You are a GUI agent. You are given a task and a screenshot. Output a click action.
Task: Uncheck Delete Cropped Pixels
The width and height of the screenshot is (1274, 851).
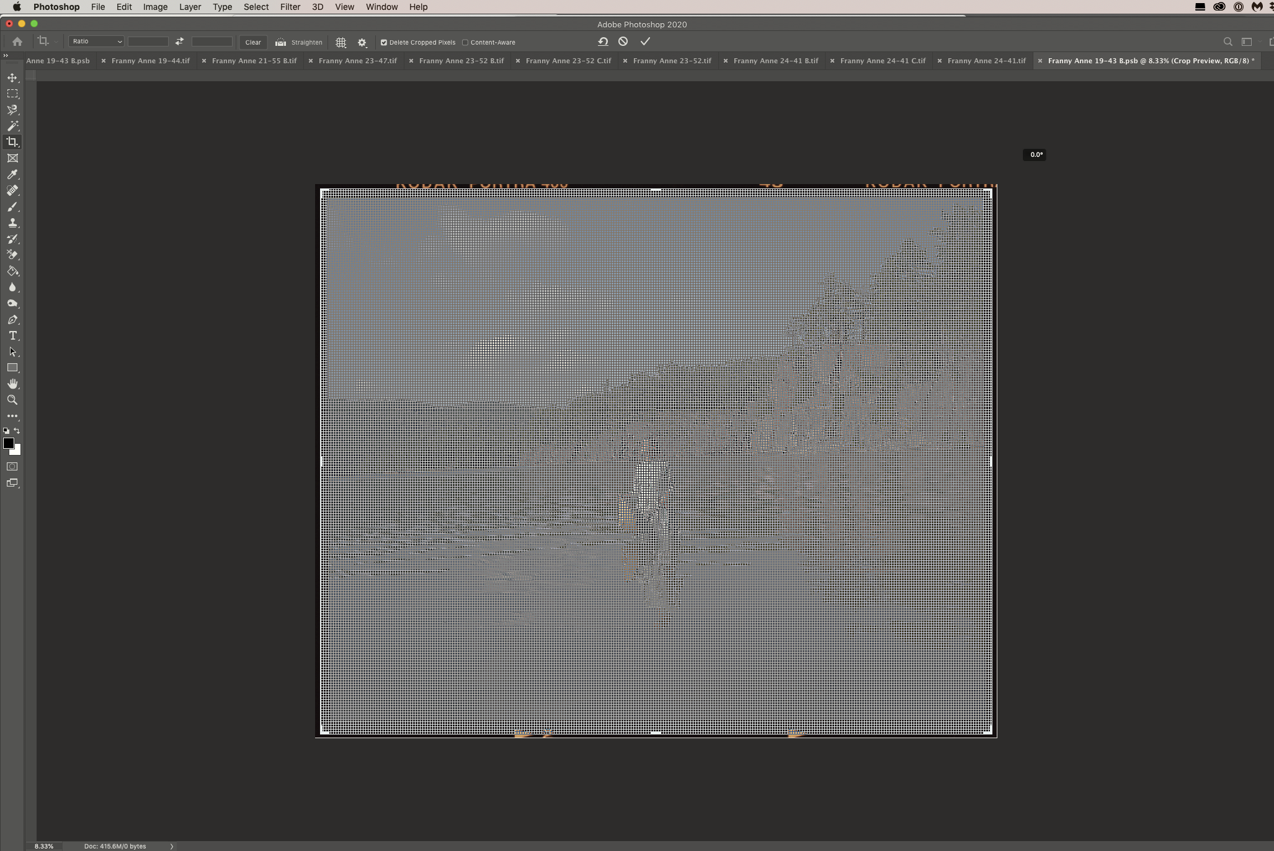384,43
